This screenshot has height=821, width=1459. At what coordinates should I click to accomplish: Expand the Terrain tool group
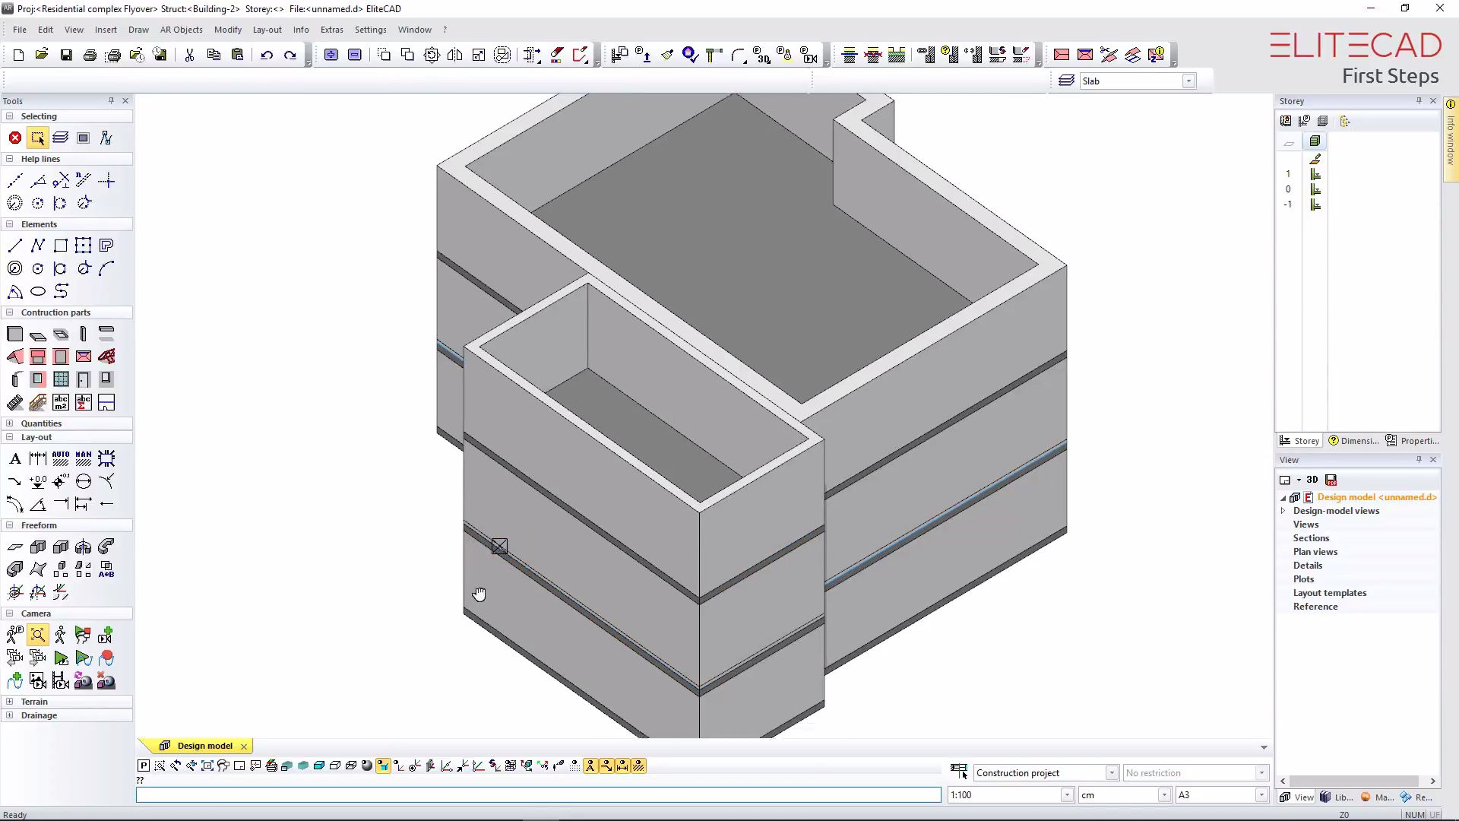coord(10,702)
